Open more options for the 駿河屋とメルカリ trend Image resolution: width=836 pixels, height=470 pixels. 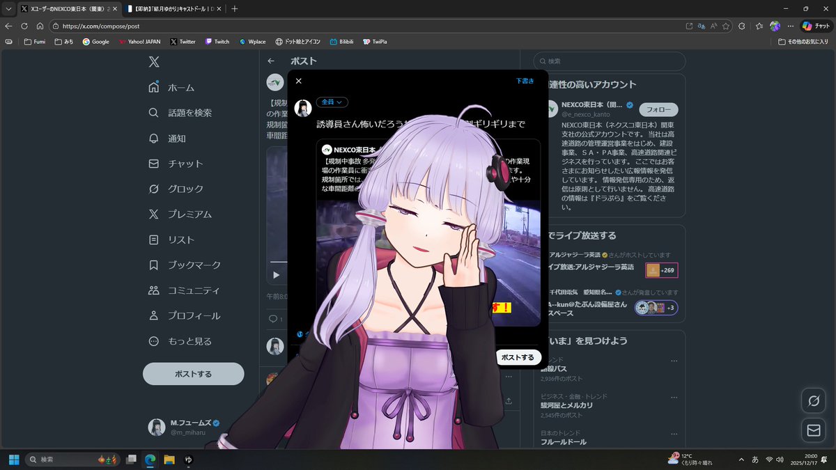673,397
